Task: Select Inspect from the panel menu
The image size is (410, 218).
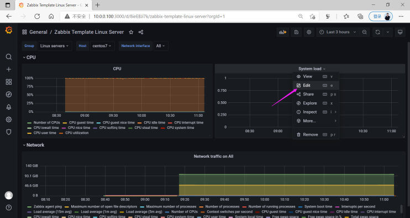Action: (316, 112)
